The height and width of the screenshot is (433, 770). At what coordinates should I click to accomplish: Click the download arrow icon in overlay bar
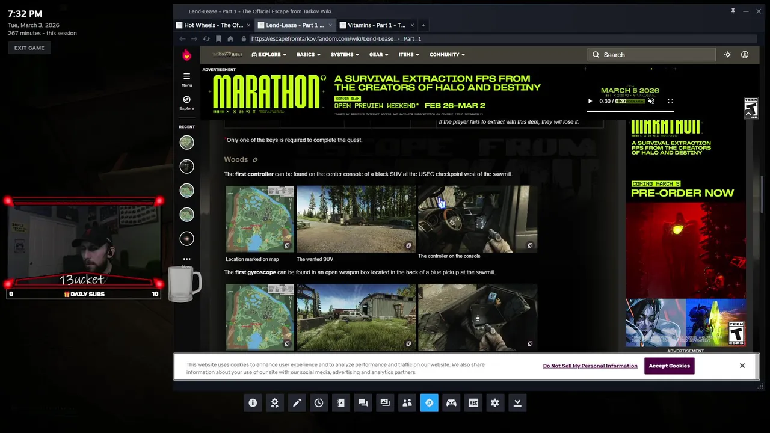[x=517, y=403]
